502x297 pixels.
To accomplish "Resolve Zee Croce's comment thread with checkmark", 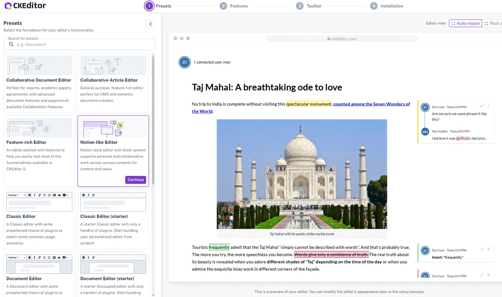I will (x=482, y=106).
